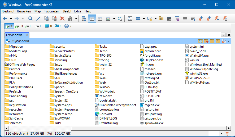The image size is (235, 137).
Task: Switch to drive F
Action: pos(38,26)
